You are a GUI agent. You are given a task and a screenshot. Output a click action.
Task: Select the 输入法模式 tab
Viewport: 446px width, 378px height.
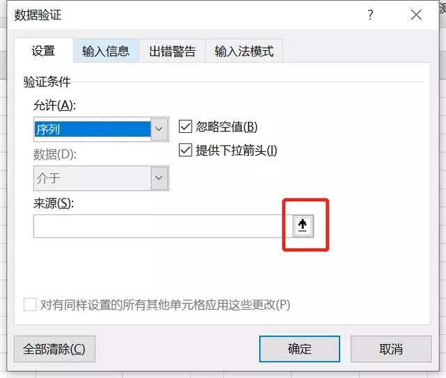[x=244, y=51]
